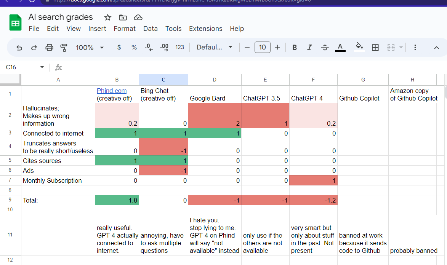Viewport: 447px width, 265px height.
Task: Select the 'Cites sources' row label
Action: (58, 161)
